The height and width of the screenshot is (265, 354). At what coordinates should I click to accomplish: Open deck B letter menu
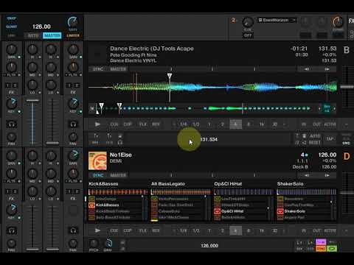point(347,50)
